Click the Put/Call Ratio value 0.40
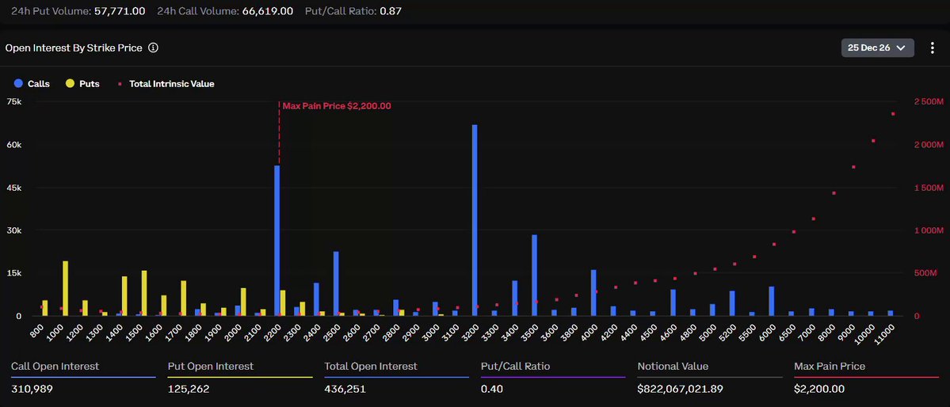 [491, 389]
